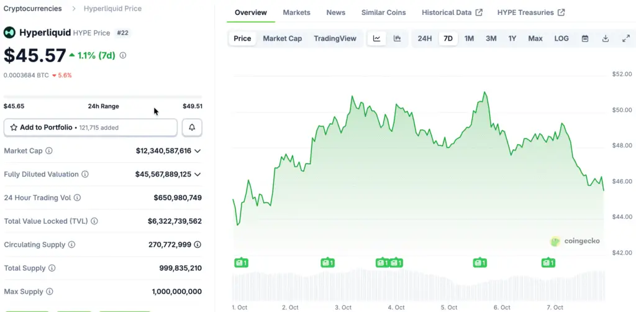
Task: Click the Market Cap info icon
Action: click(x=49, y=151)
